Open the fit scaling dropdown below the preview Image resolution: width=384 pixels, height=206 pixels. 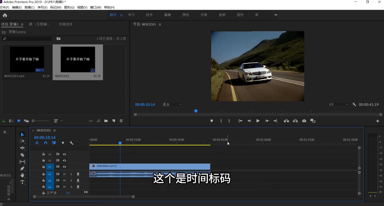171,104
